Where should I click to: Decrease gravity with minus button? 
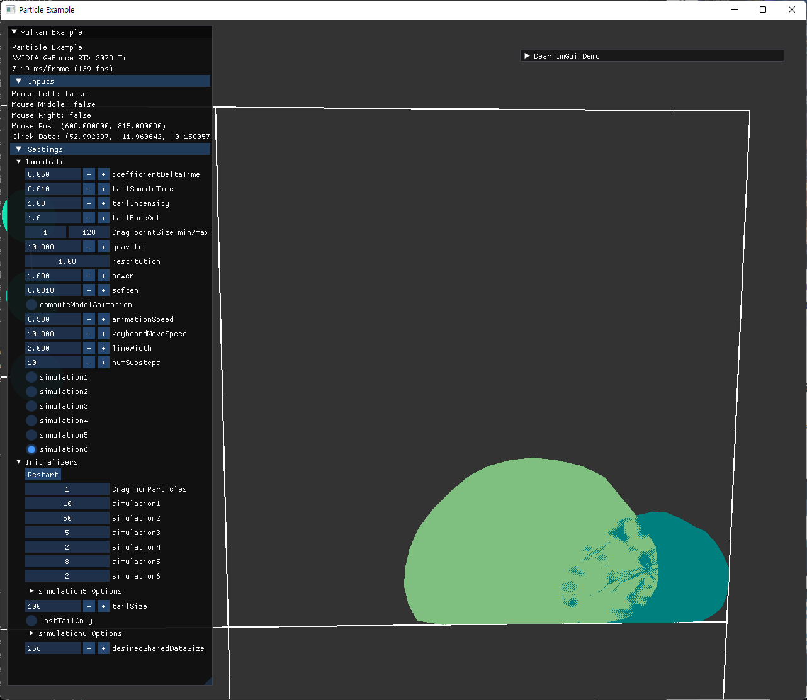[x=89, y=247]
